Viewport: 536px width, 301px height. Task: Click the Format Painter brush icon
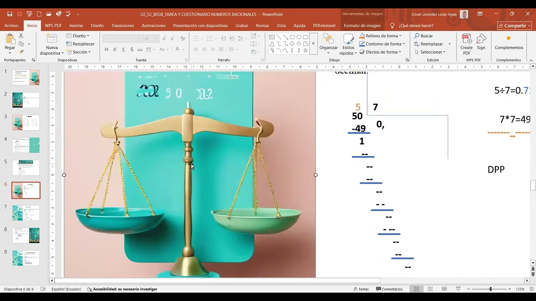click(x=21, y=52)
